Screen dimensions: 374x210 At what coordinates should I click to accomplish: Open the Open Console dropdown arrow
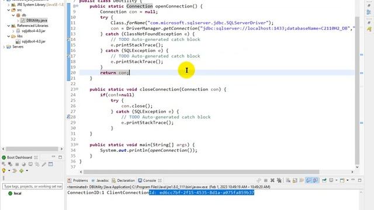348,180
